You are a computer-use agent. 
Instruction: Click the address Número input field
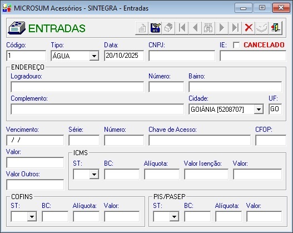[x=166, y=87]
